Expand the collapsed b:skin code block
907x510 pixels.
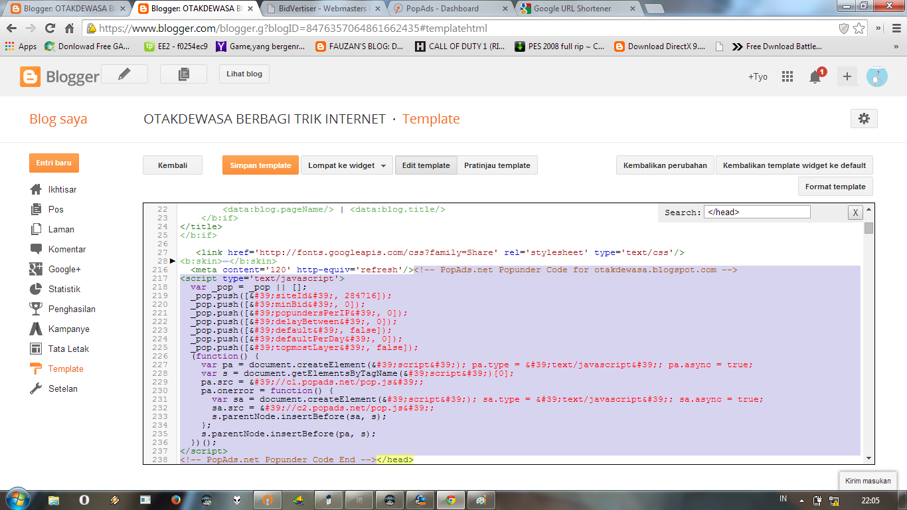click(174, 261)
